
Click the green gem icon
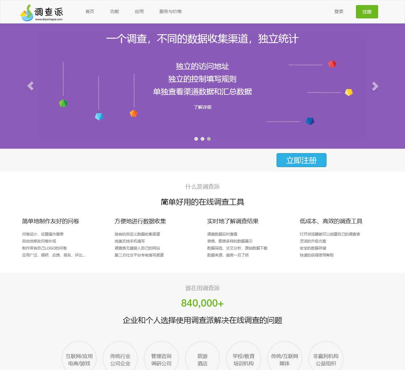pos(63,103)
